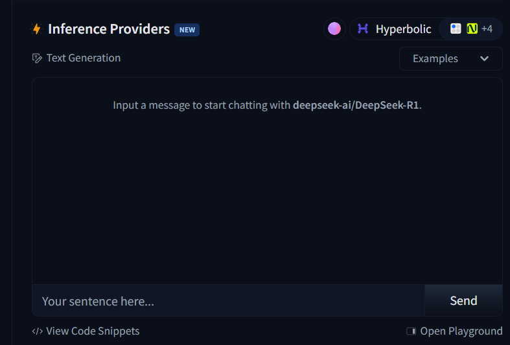Open View Code Snippets link

[x=86, y=331]
